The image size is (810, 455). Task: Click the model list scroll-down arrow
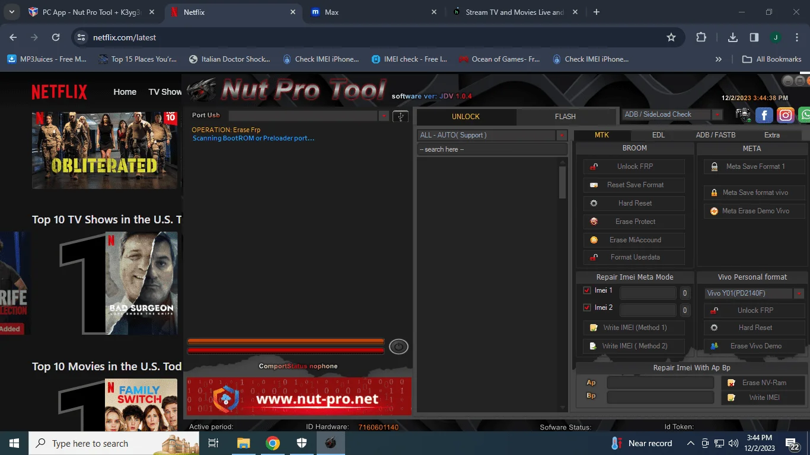(x=563, y=408)
